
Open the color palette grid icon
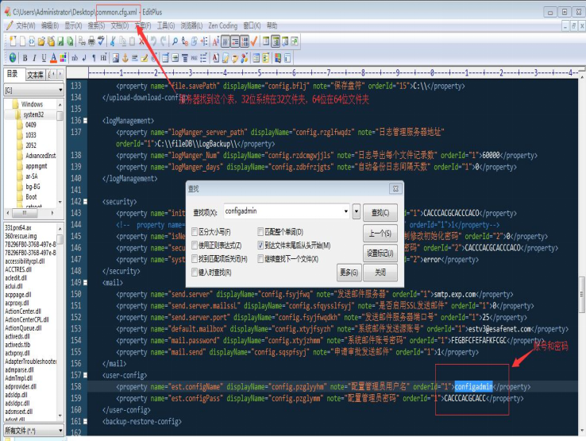coord(63,57)
